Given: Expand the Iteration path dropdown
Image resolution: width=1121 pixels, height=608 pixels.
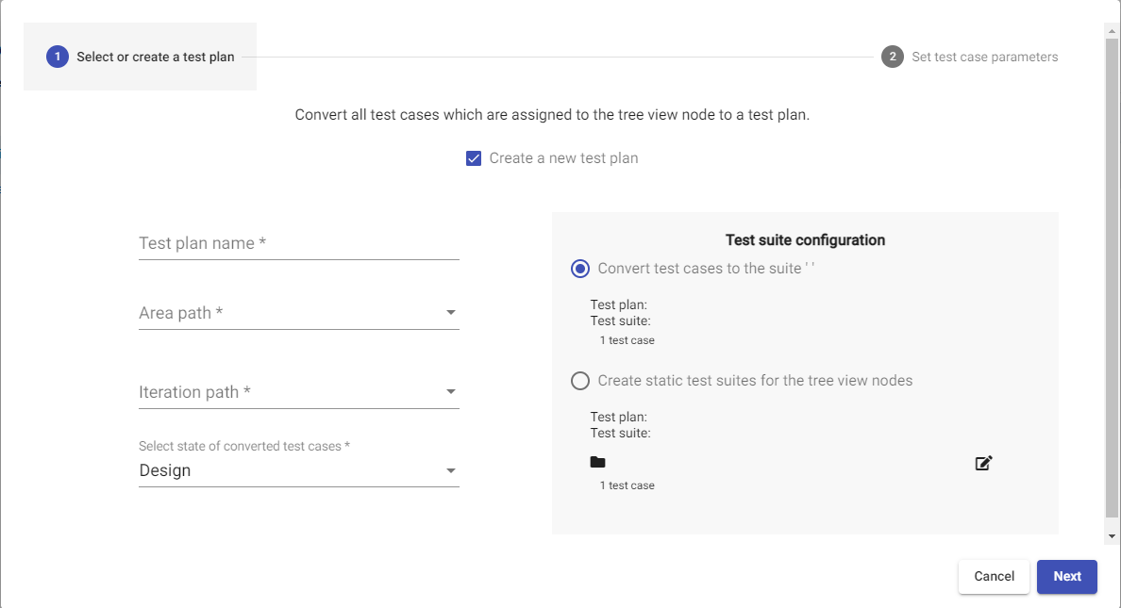Looking at the screenshot, I should coord(298,392).
